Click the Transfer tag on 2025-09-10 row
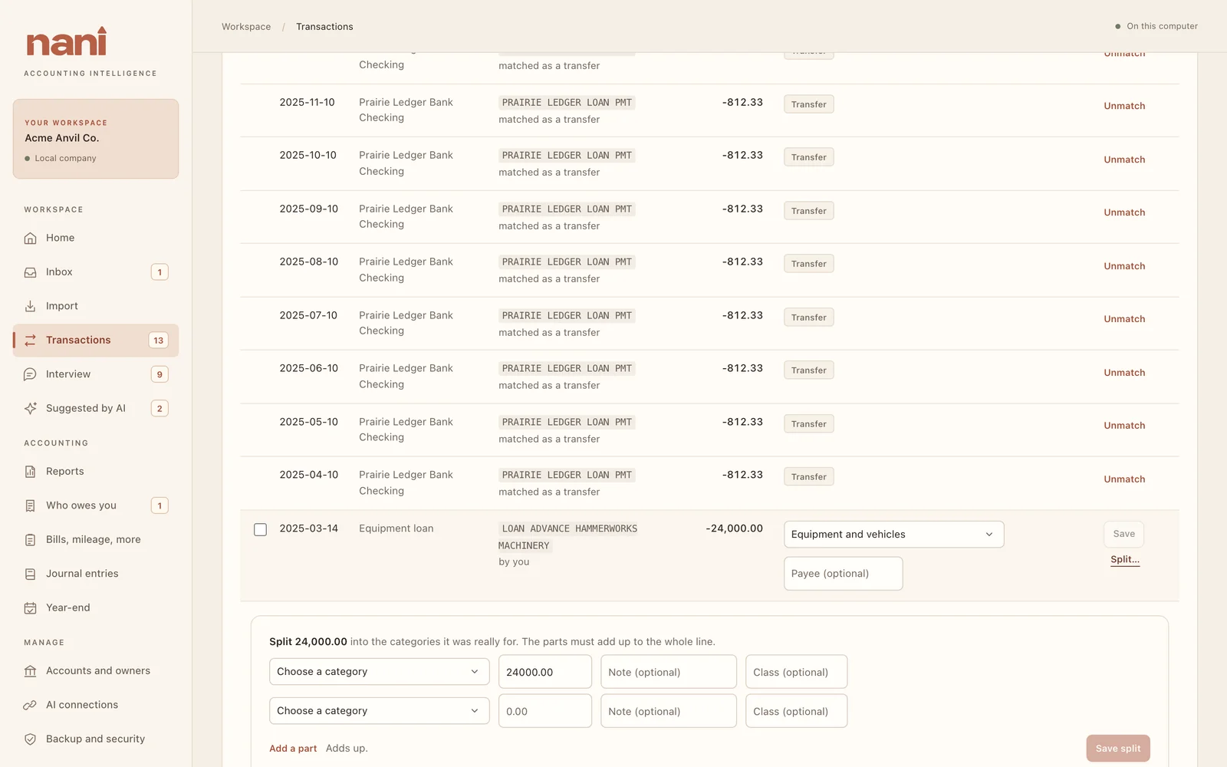Viewport: 1227px width, 767px height. click(809, 211)
